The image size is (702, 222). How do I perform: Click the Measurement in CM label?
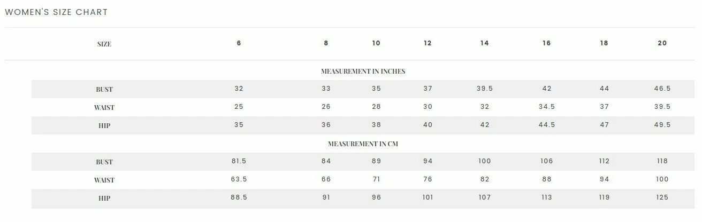pyautogui.click(x=363, y=144)
